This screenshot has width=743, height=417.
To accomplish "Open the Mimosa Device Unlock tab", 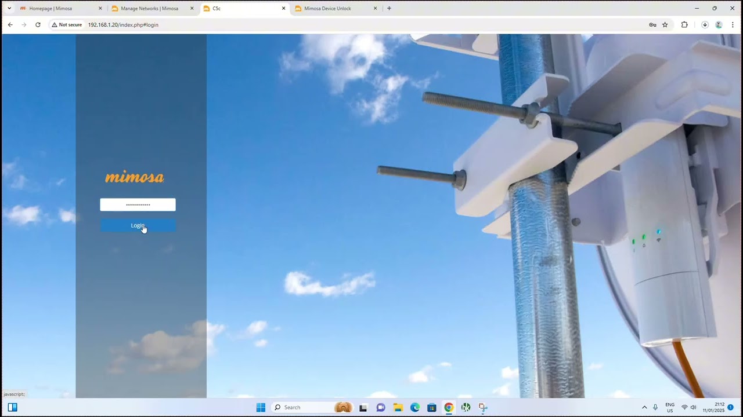I will pyautogui.click(x=327, y=9).
